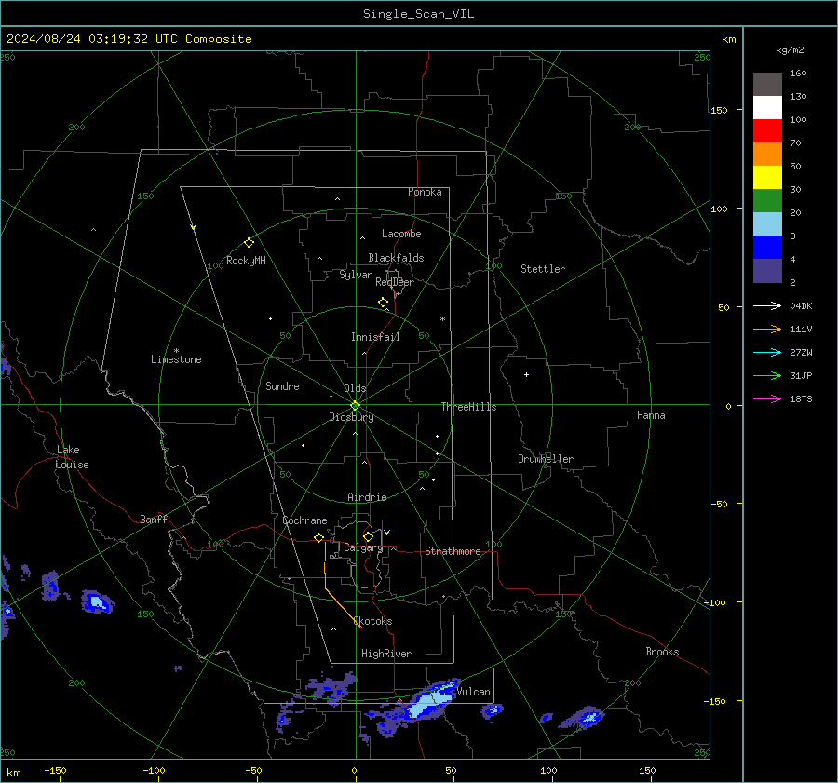Click the Okotoks city label
The image size is (838, 783).
tap(373, 621)
